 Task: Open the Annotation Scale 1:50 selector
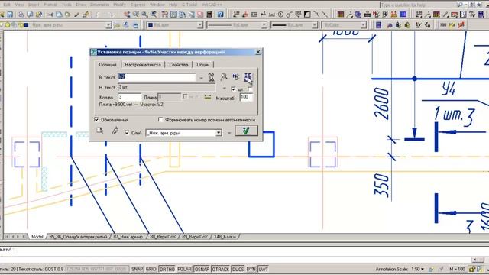pos(417,269)
